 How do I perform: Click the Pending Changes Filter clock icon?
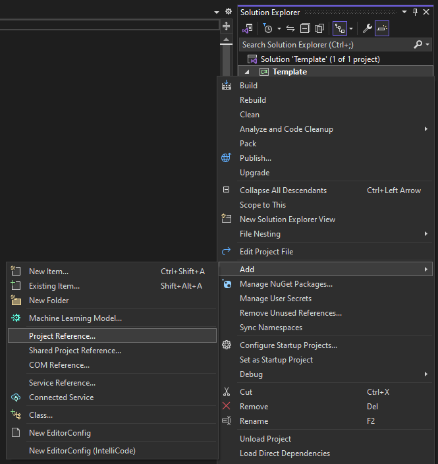point(267,28)
